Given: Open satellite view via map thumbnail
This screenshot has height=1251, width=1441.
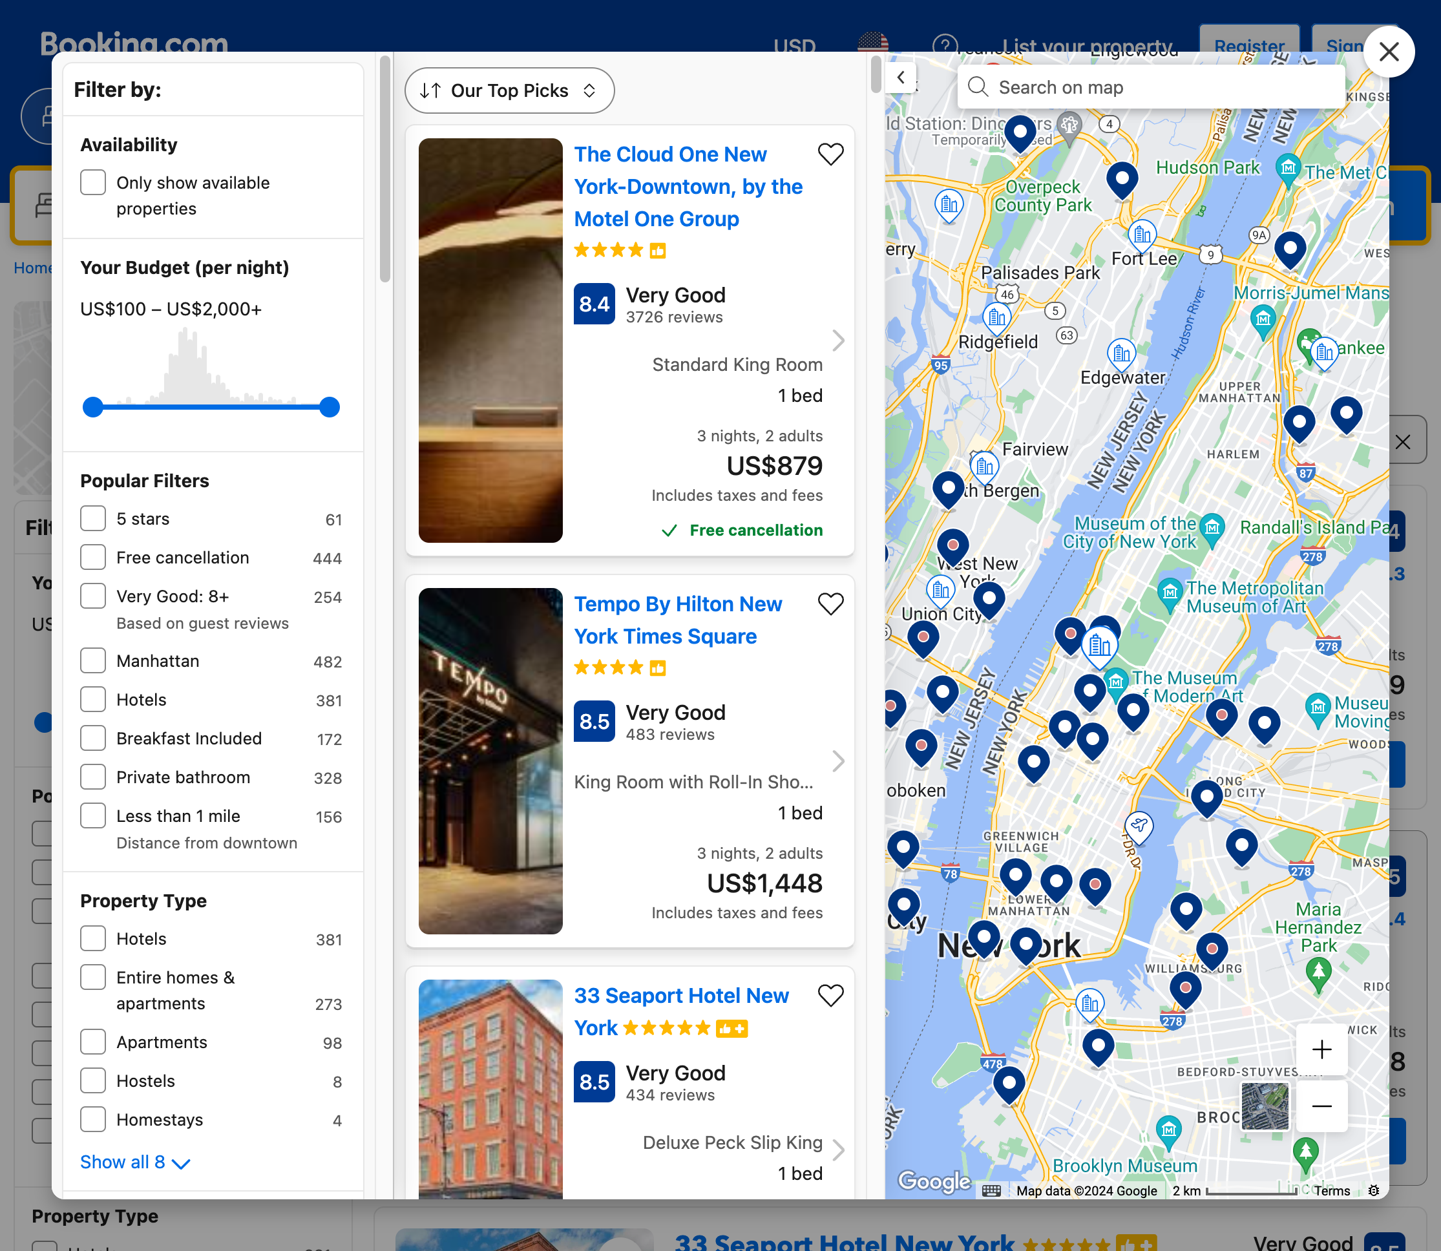Looking at the screenshot, I should [1265, 1106].
